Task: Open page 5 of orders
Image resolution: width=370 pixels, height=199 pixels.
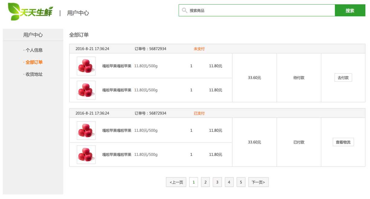Action: tap(241, 182)
